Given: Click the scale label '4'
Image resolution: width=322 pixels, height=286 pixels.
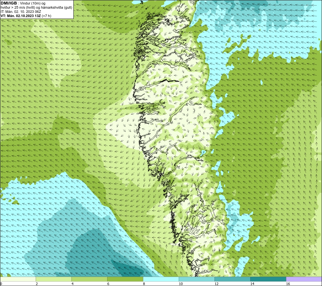Looking at the screenshot, I should coord(72,284).
